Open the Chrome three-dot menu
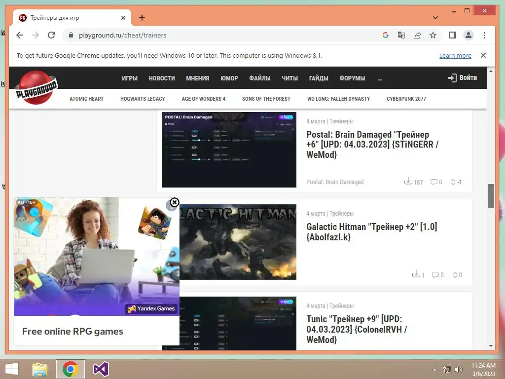 point(484,35)
